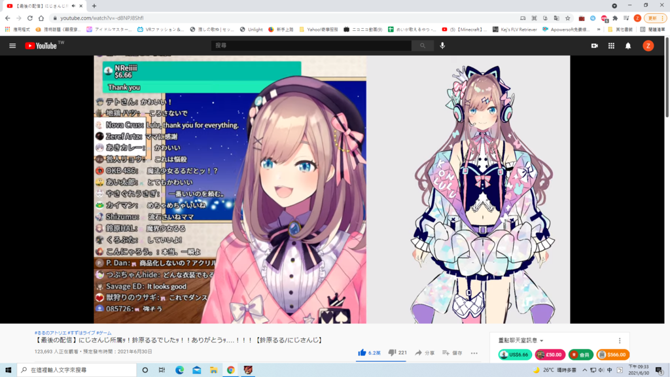Viewport: 670px width, 377px height.
Task: Expand the top chat messages dropdown
Action: (521, 340)
